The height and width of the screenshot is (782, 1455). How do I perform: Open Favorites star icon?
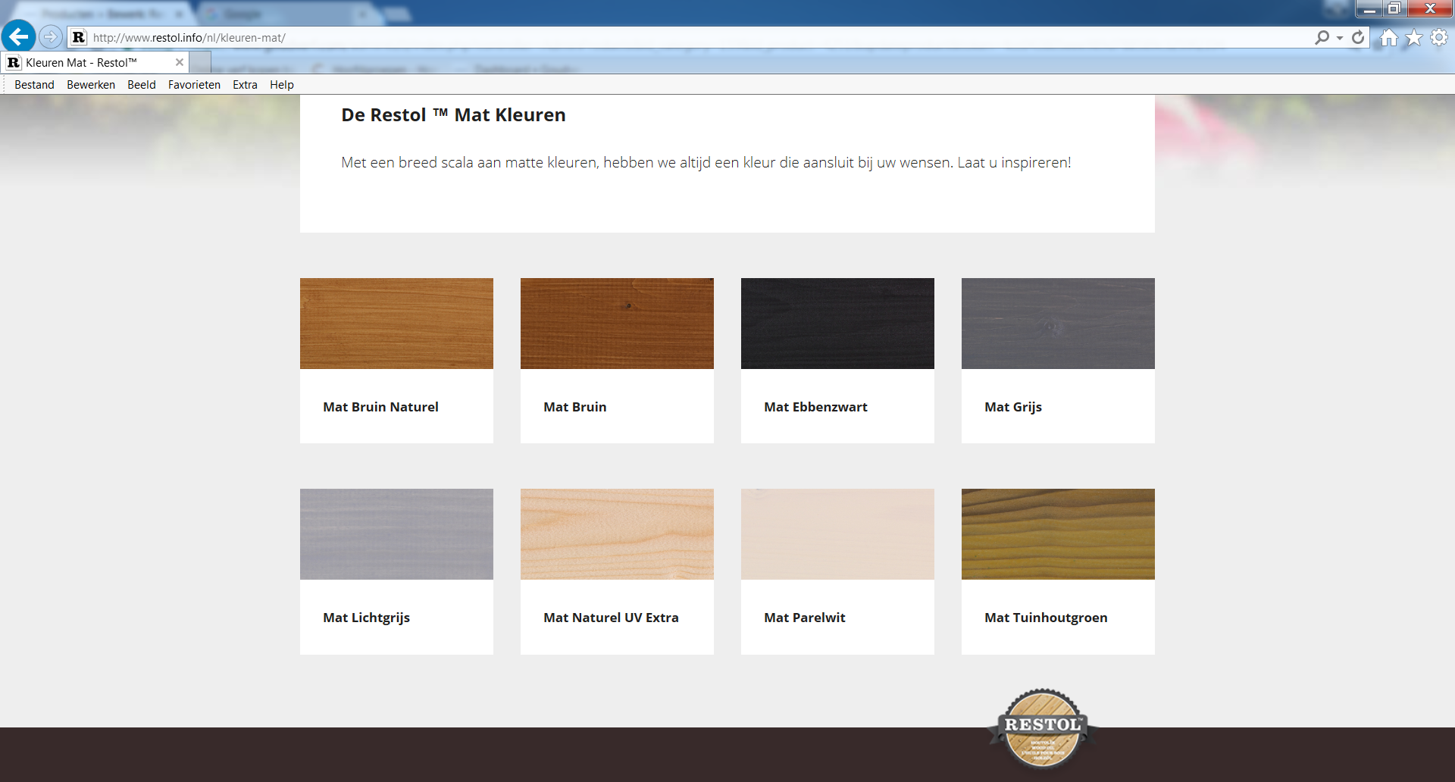tap(1414, 37)
